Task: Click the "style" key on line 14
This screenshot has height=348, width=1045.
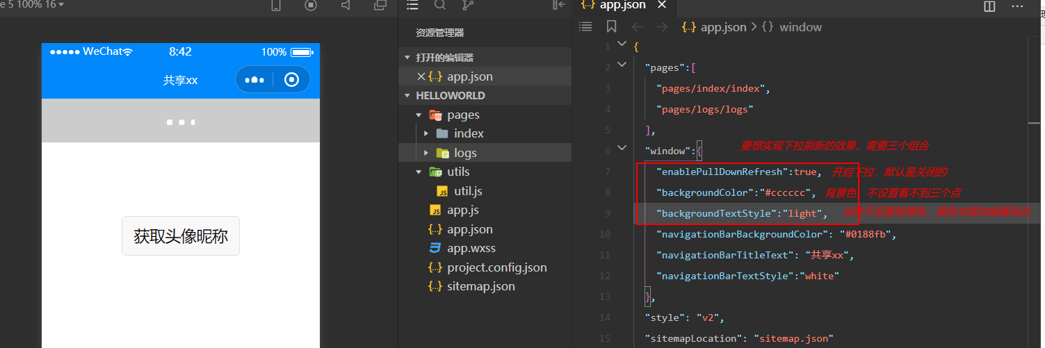Action: pyautogui.click(x=667, y=317)
